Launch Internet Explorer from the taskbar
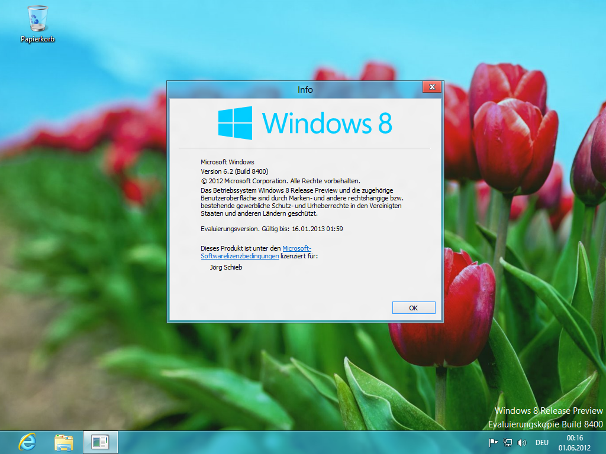 click(27, 442)
